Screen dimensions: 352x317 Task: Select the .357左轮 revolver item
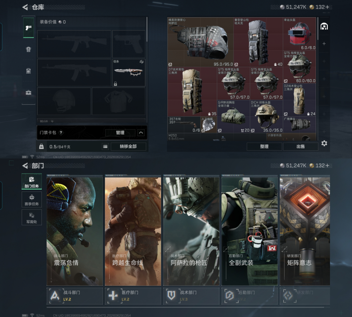pos(184,125)
